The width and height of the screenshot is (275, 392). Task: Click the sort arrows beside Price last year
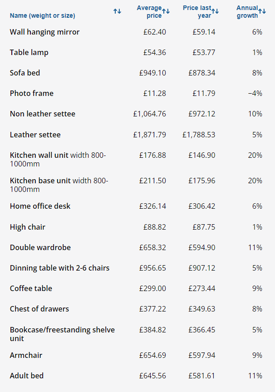(215, 11)
